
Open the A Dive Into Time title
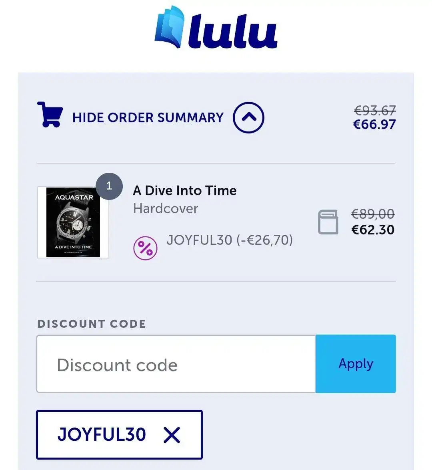[x=185, y=191]
